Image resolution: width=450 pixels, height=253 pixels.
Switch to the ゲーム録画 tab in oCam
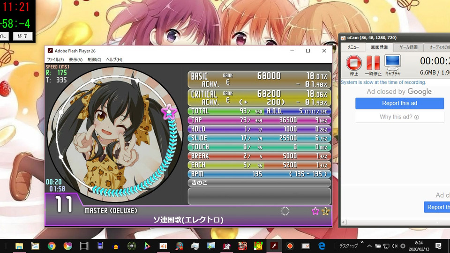pos(408,47)
